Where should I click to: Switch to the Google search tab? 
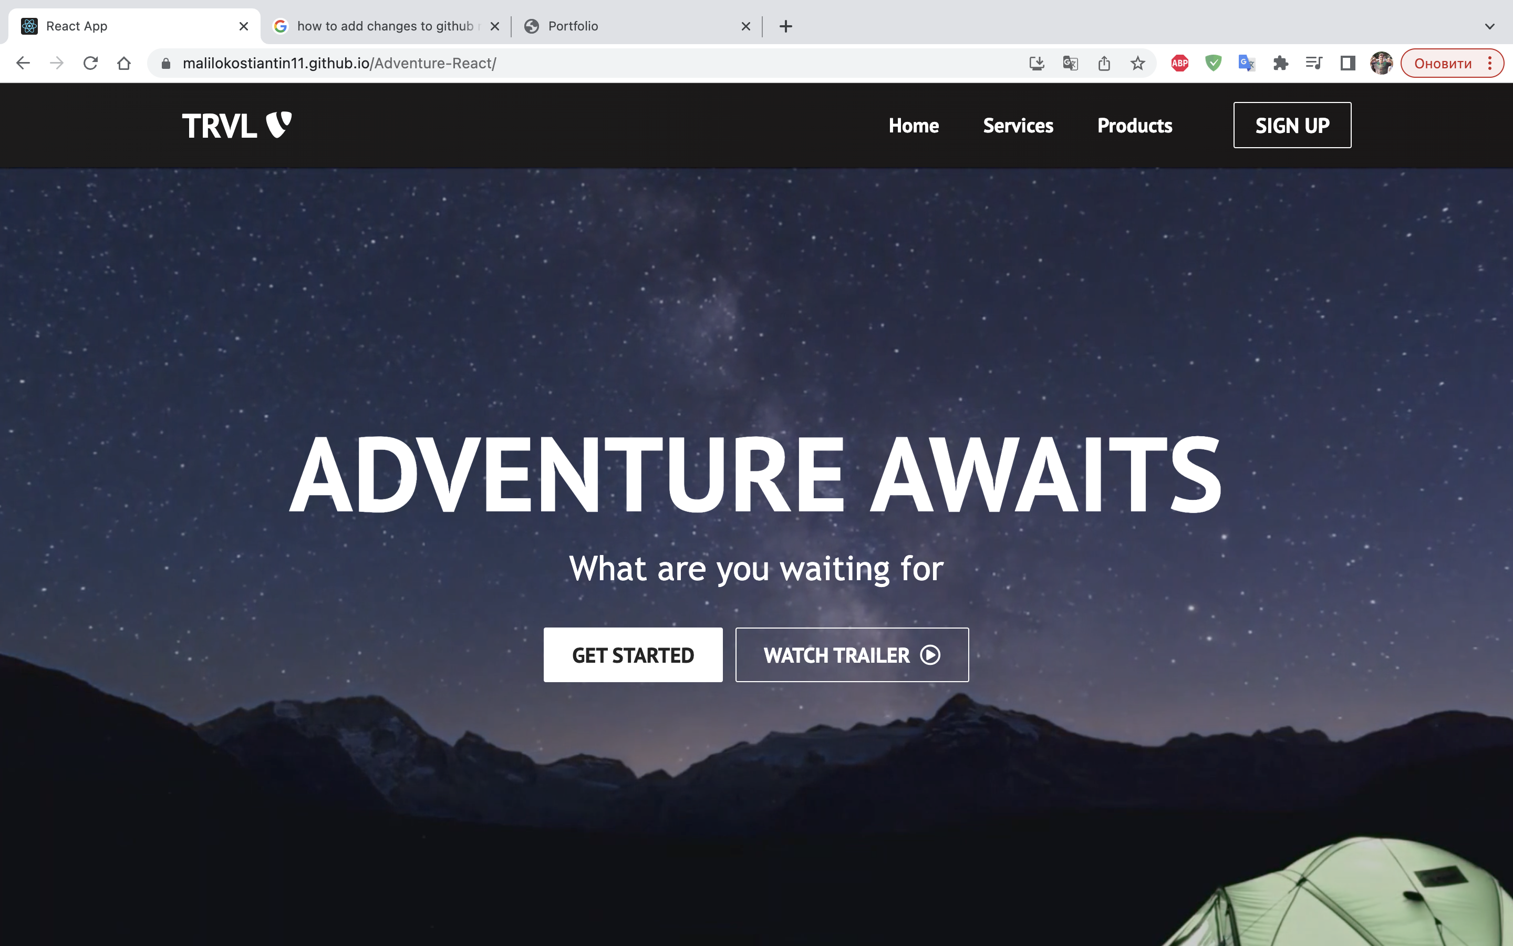[386, 26]
